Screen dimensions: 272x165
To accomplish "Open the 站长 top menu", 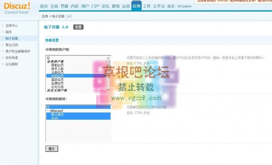I will pyautogui.click(x=171, y=6).
